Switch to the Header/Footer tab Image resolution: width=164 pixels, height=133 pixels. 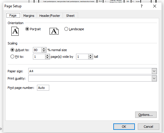point(50,16)
